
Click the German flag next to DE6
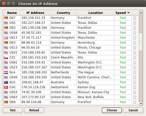[x=6, y=102]
